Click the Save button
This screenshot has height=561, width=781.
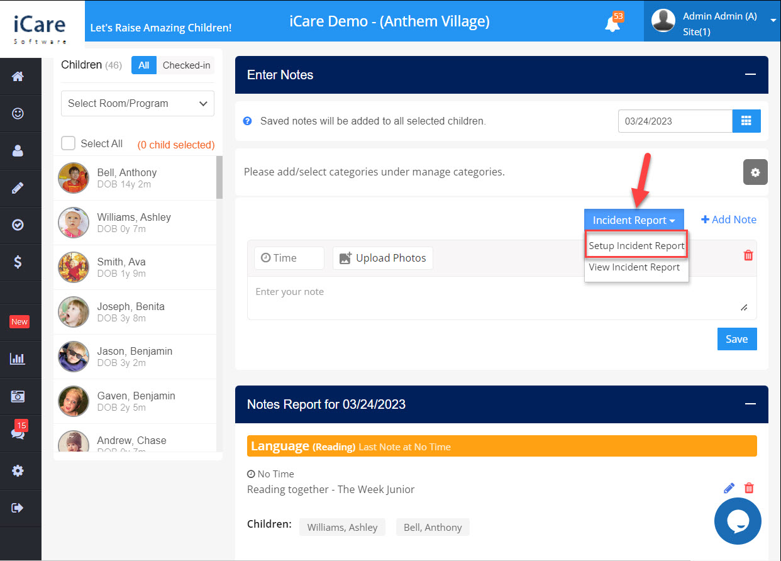(737, 339)
